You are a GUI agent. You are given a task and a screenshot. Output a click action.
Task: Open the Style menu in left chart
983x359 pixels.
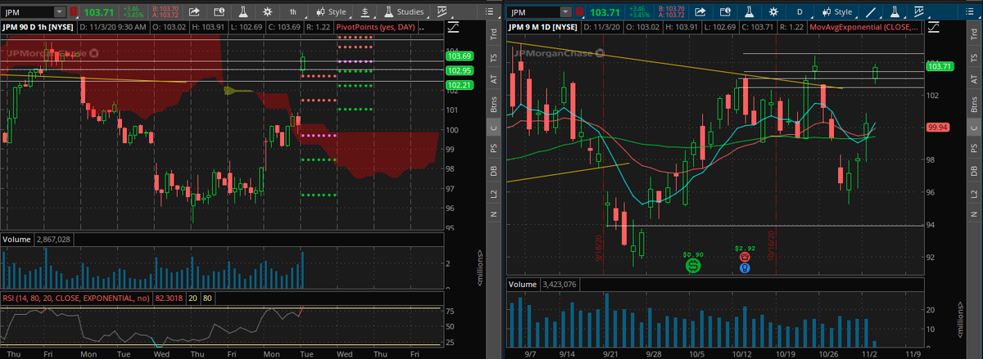click(333, 12)
